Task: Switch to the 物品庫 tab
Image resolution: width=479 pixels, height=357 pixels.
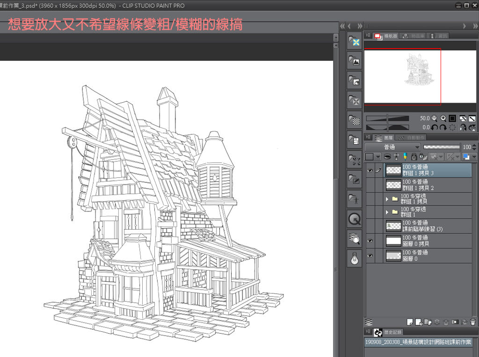Action: click(x=413, y=36)
